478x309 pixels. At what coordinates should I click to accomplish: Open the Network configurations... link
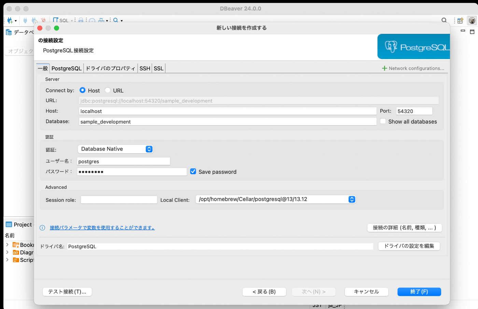pos(417,68)
